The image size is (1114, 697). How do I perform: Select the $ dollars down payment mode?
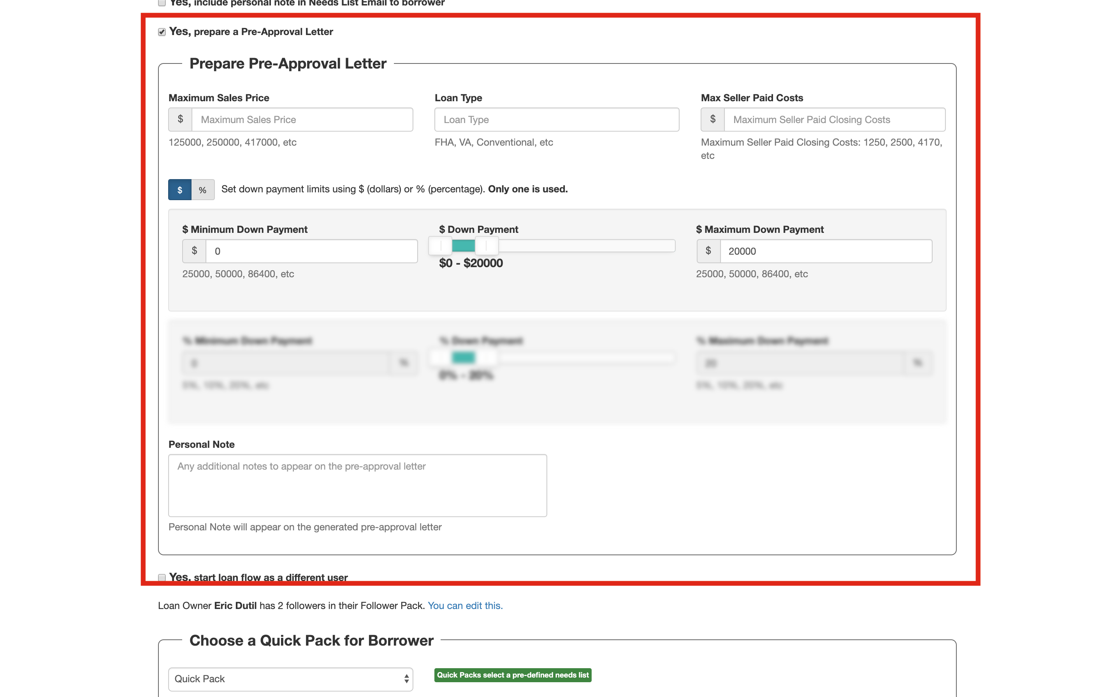click(180, 190)
